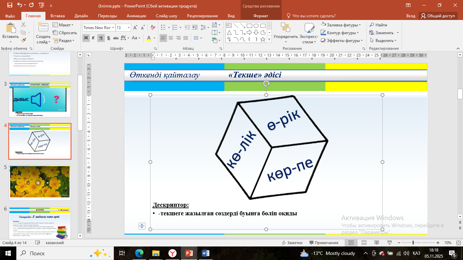Toggle text shadow (S) button
The width and height of the screenshot is (463, 260).
pyautogui.click(x=108, y=38)
